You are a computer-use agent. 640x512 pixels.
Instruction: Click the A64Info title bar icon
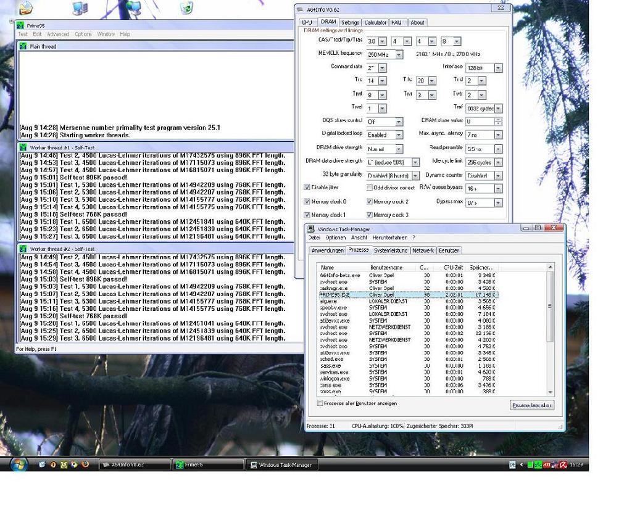301,9
